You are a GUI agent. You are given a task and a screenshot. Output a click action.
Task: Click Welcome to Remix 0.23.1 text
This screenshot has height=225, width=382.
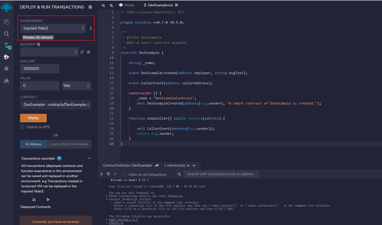point(130,180)
